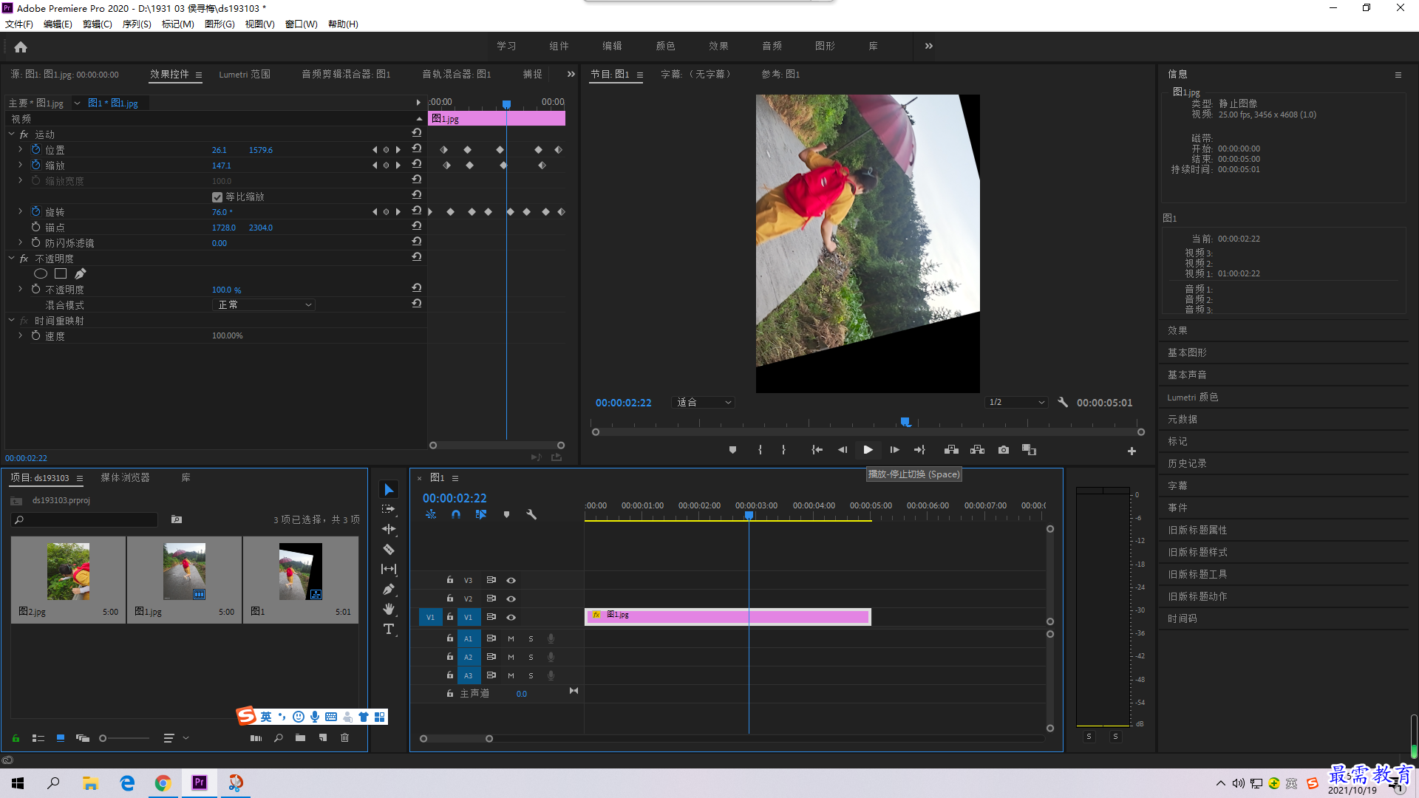Click Go to Out point button
Screen dimensions: 1419x798
[x=919, y=450]
